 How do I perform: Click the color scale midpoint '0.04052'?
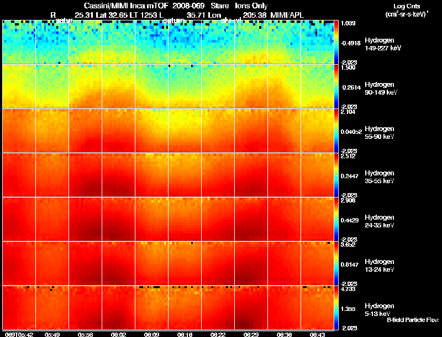pyautogui.click(x=351, y=132)
